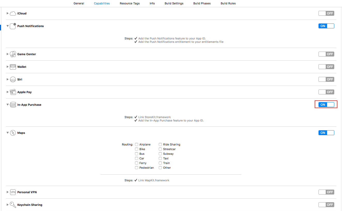Click the Push Notifications label
The height and width of the screenshot is (211, 342).
(x=30, y=26)
